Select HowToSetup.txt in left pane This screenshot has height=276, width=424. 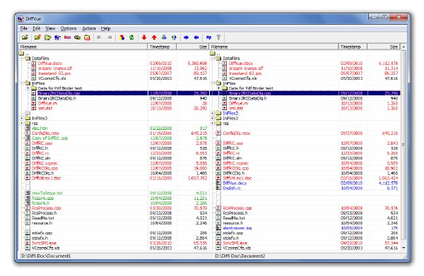click(x=47, y=193)
